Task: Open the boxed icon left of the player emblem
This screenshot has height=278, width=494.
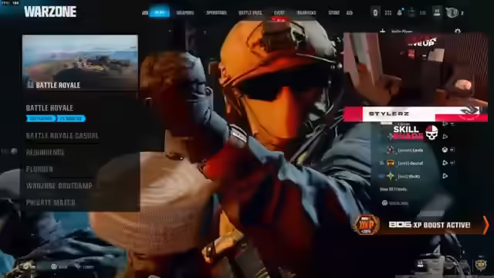Action: point(437,12)
